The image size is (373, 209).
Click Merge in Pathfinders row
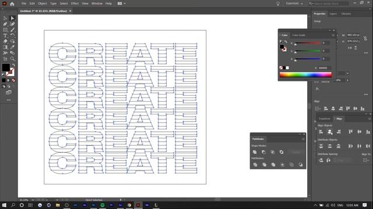[273, 164]
